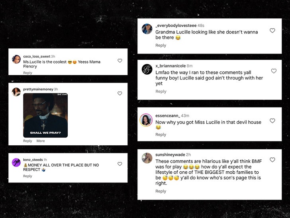The height and width of the screenshot is (218, 290).
Task: Open x_briannanicole's profile avatar
Action: click(x=147, y=69)
